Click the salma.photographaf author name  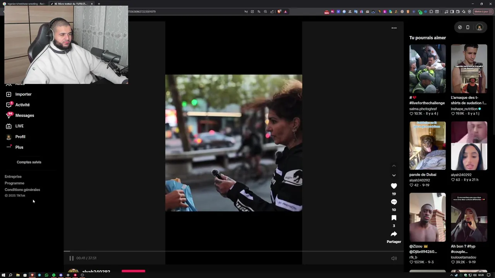tap(423, 109)
